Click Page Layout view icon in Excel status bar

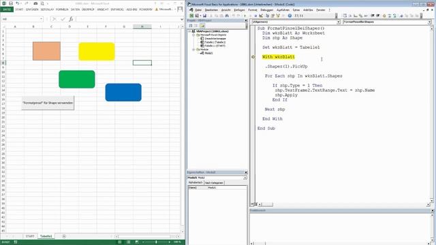click(x=128, y=242)
